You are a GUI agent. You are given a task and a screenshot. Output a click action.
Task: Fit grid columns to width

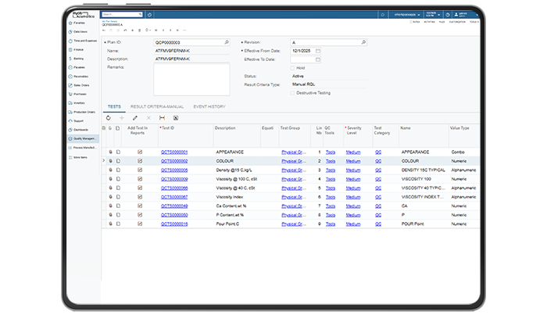[x=163, y=118]
